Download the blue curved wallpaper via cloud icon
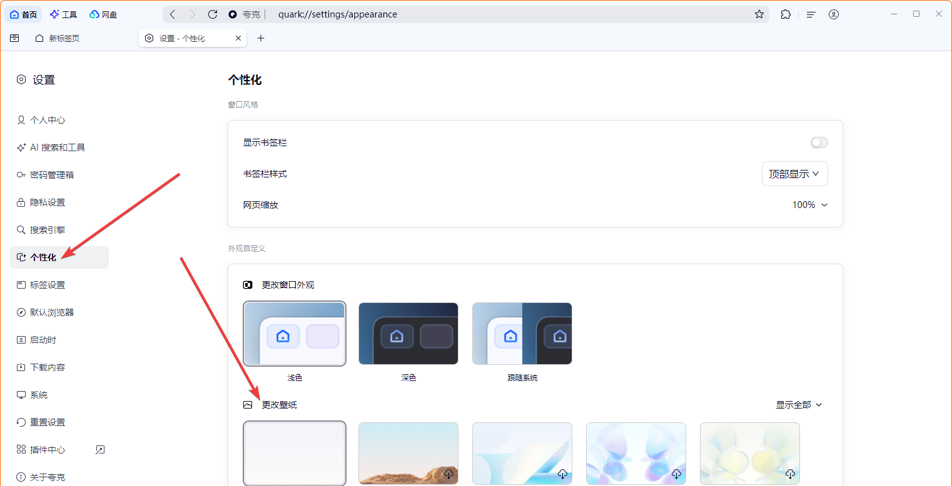 [563, 474]
